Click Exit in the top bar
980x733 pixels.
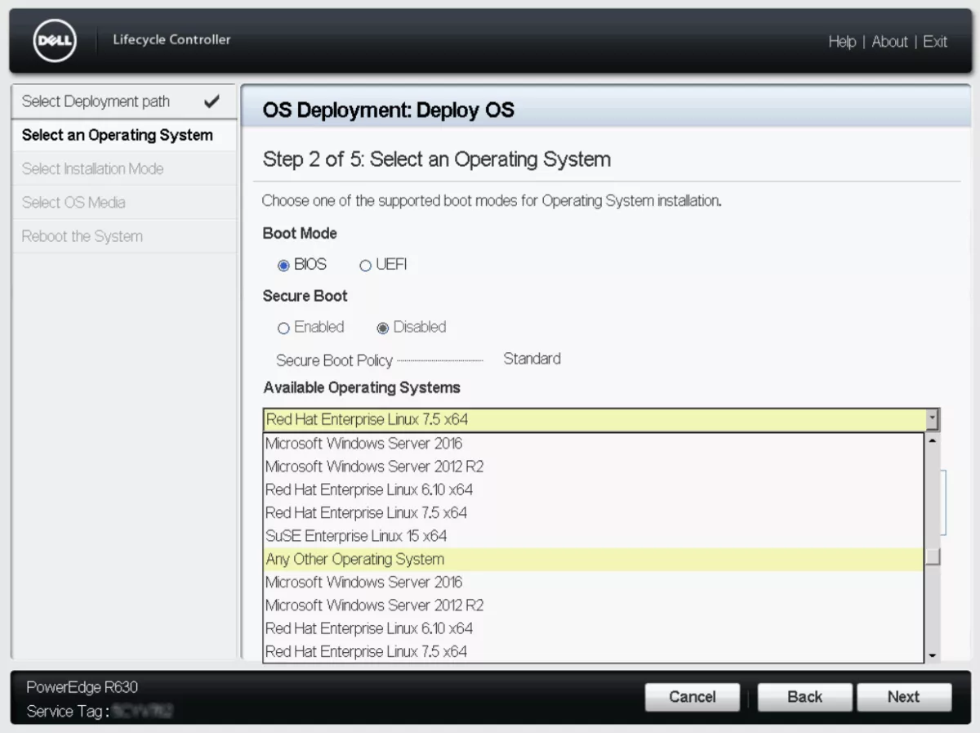935,42
